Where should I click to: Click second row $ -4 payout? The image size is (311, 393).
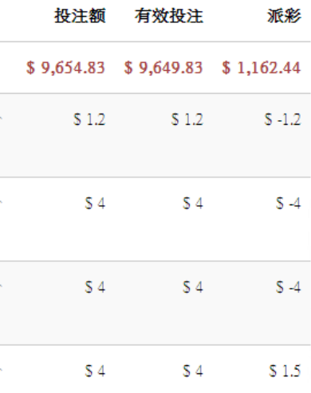click(x=289, y=204)
